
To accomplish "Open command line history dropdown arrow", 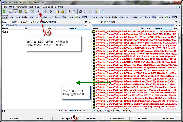I will pos(180,114).
